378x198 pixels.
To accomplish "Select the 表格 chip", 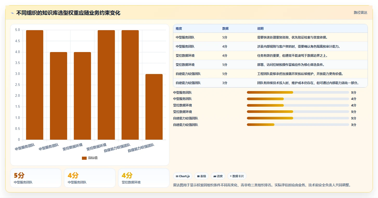I will (202, 176).
